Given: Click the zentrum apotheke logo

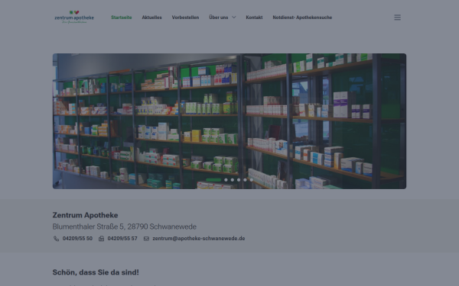Looking at the screenshot, I should (x=74, y=17).
